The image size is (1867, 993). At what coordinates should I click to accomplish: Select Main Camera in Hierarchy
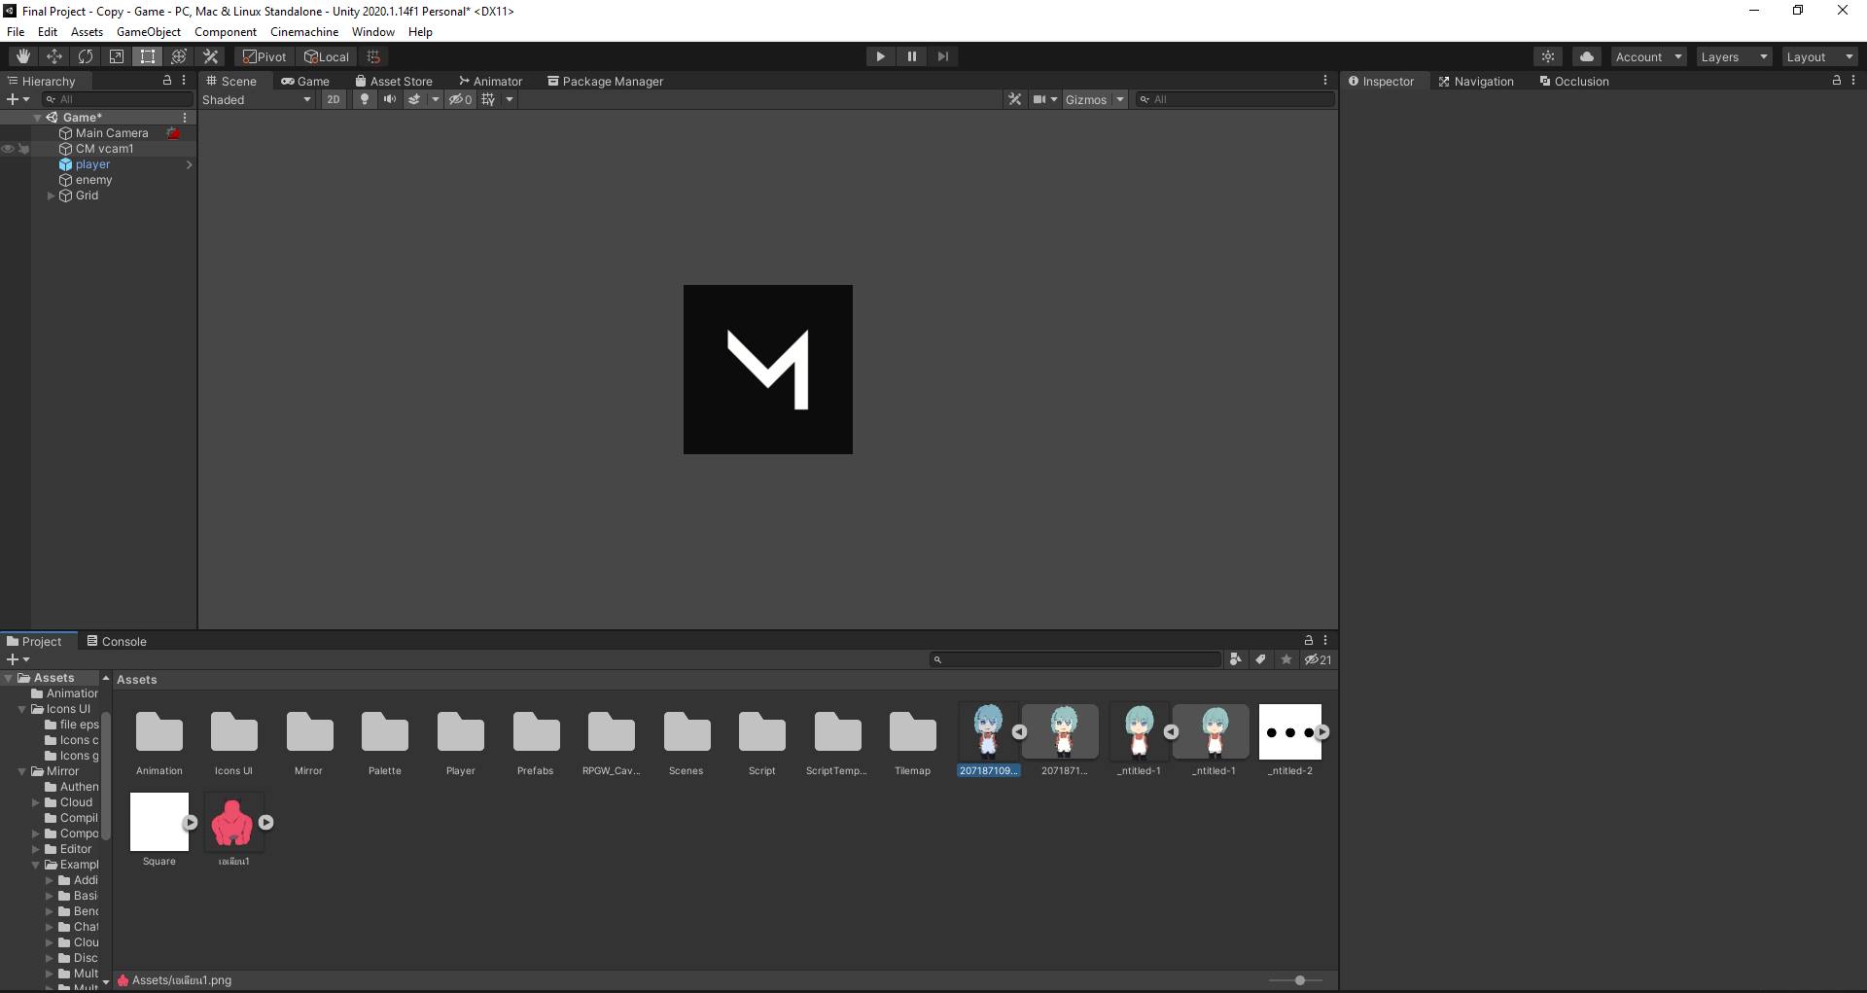click(x=112, y=133)
